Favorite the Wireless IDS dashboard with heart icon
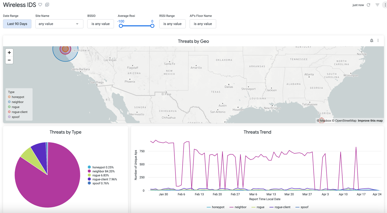 (x=40, y=5)
